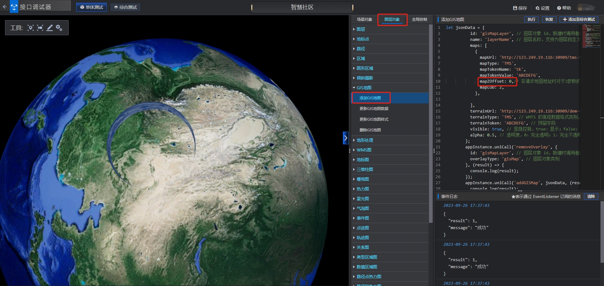Expand the 栅格图 category

390,179
